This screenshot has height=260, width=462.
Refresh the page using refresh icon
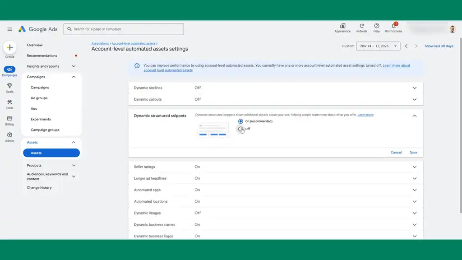(x=362, y=27)
